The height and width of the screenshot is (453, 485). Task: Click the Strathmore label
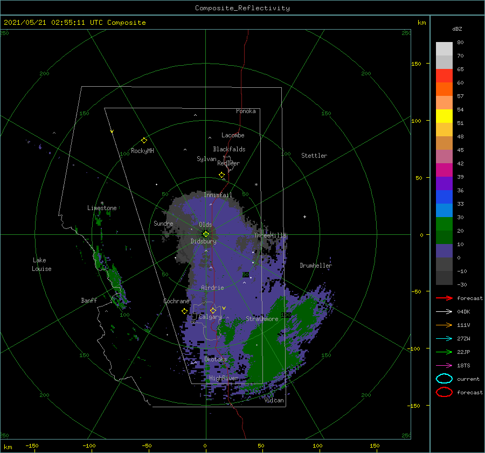(262, 319)
